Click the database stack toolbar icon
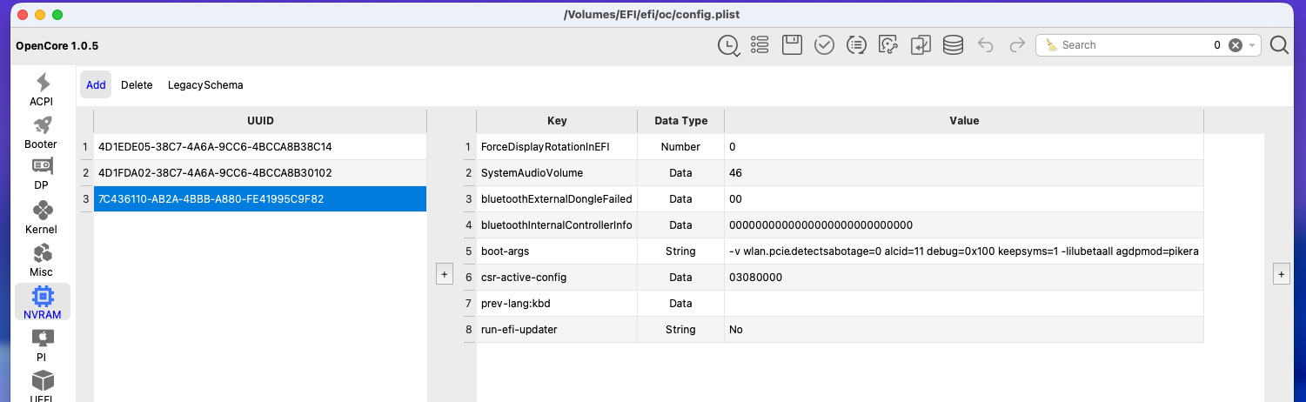This screenshot has height=402, width=1306. [953, 45]
